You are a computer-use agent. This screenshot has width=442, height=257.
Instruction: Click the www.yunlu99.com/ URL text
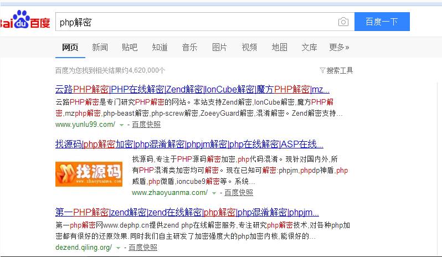(x=85, y=124)
